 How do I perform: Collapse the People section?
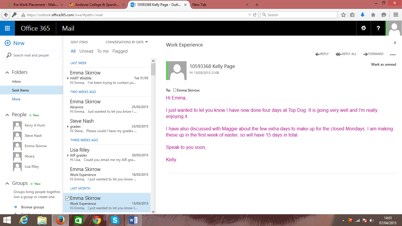(7, 115)
